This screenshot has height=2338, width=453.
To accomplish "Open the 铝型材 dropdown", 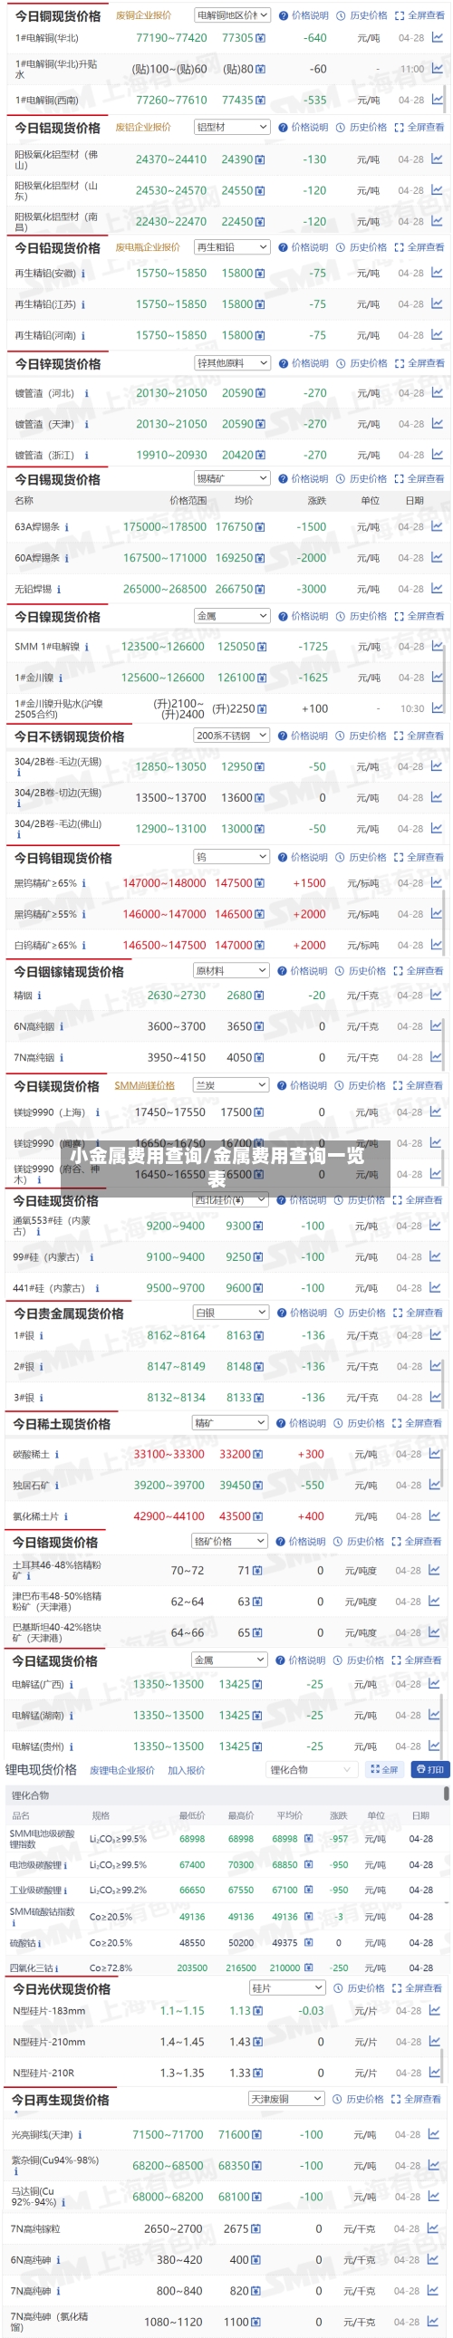I will click(x=233, y=128).
